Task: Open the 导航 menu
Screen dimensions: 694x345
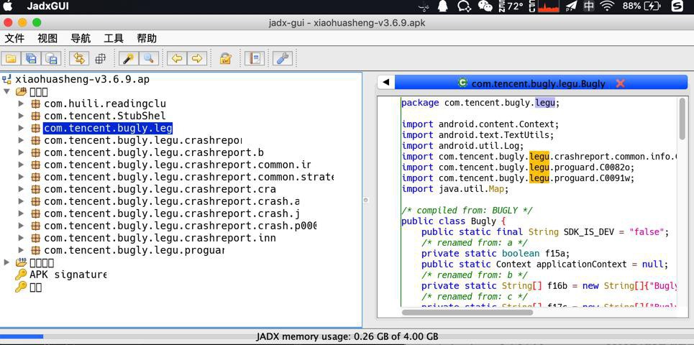Action: tap(81, 39)
